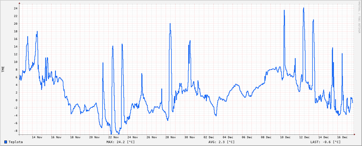The width and height of the screenshot is (362, 146).
Task: Click the blue Teplota legend color swatch
Action: click(x=6, y=142)
